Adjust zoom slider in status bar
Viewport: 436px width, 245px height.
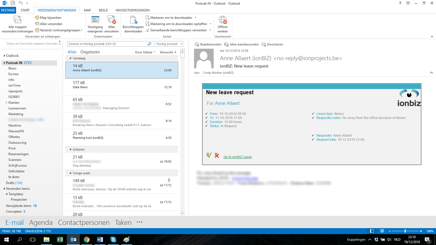pyautogui.click(x=405, y=231)
